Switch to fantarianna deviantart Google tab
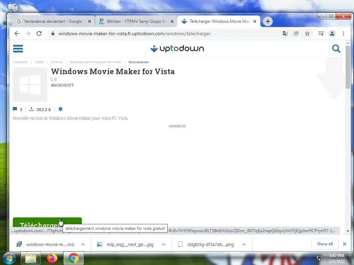 tap(53, 21)
